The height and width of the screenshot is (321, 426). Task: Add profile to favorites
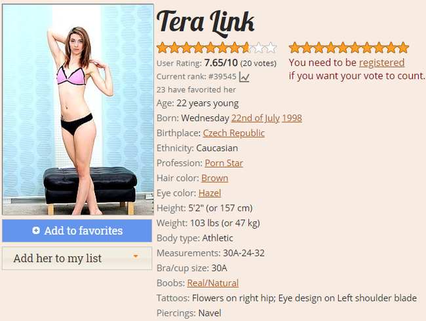click(77, 231)
